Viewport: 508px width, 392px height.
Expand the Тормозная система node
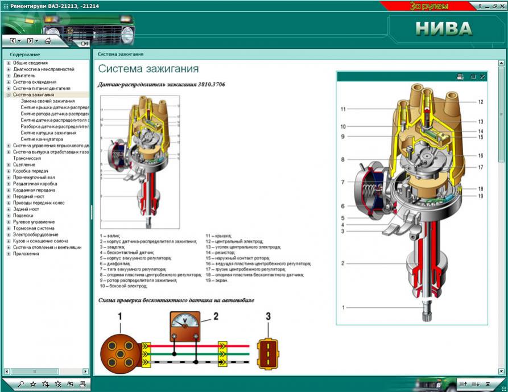click(9, 228)
